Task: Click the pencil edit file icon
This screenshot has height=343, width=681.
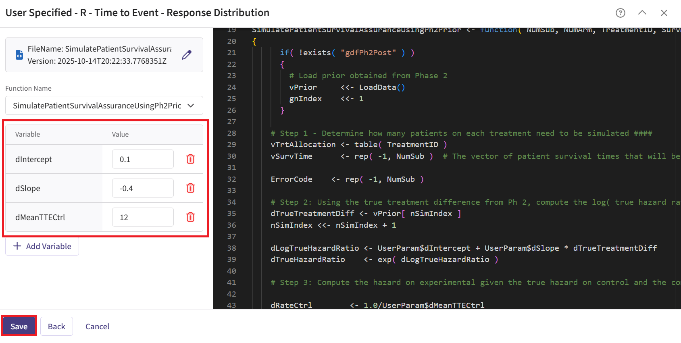Action: [186, 55]
